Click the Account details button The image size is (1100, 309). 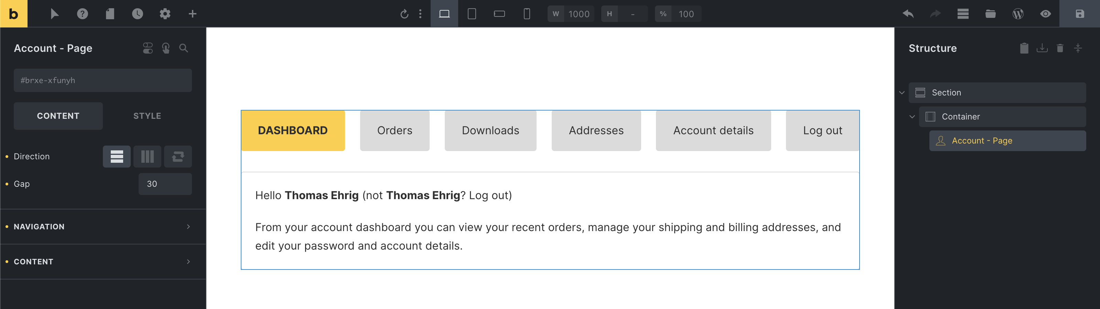713,130
